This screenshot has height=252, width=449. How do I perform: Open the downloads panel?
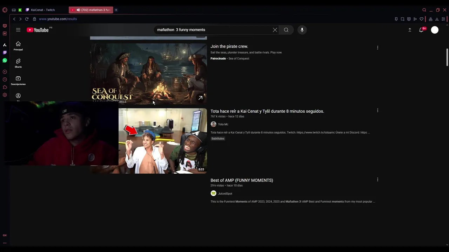(x=437, y=19)
